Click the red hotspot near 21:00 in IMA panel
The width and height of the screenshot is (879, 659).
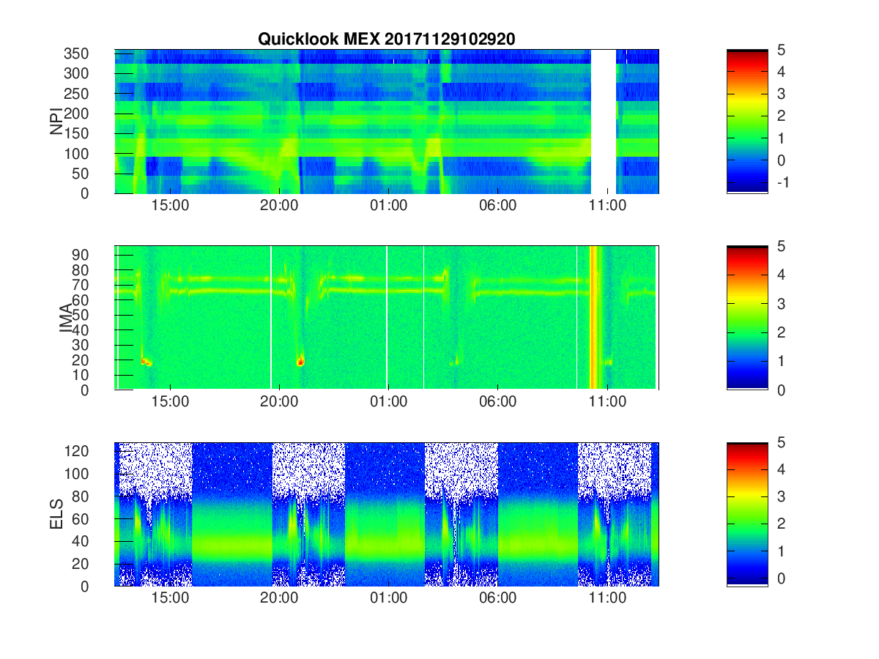pos(300,361)
